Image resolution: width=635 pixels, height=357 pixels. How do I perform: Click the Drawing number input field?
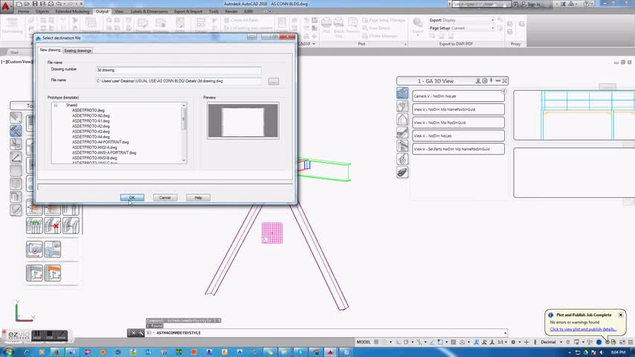tap(178, 70)
